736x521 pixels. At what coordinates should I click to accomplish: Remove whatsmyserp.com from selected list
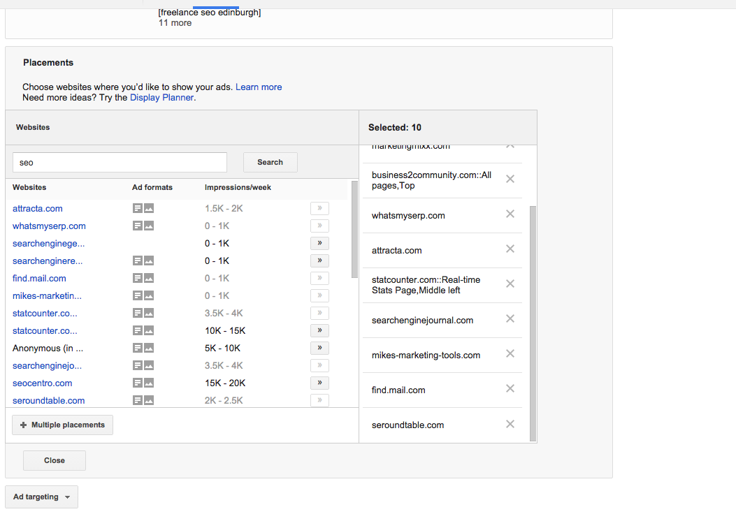click(510, 214)
